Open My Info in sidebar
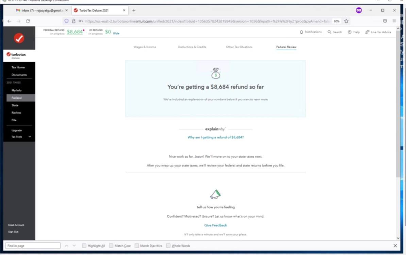The height and width of the screenshot is (255, 406). (x=17, y=90)
